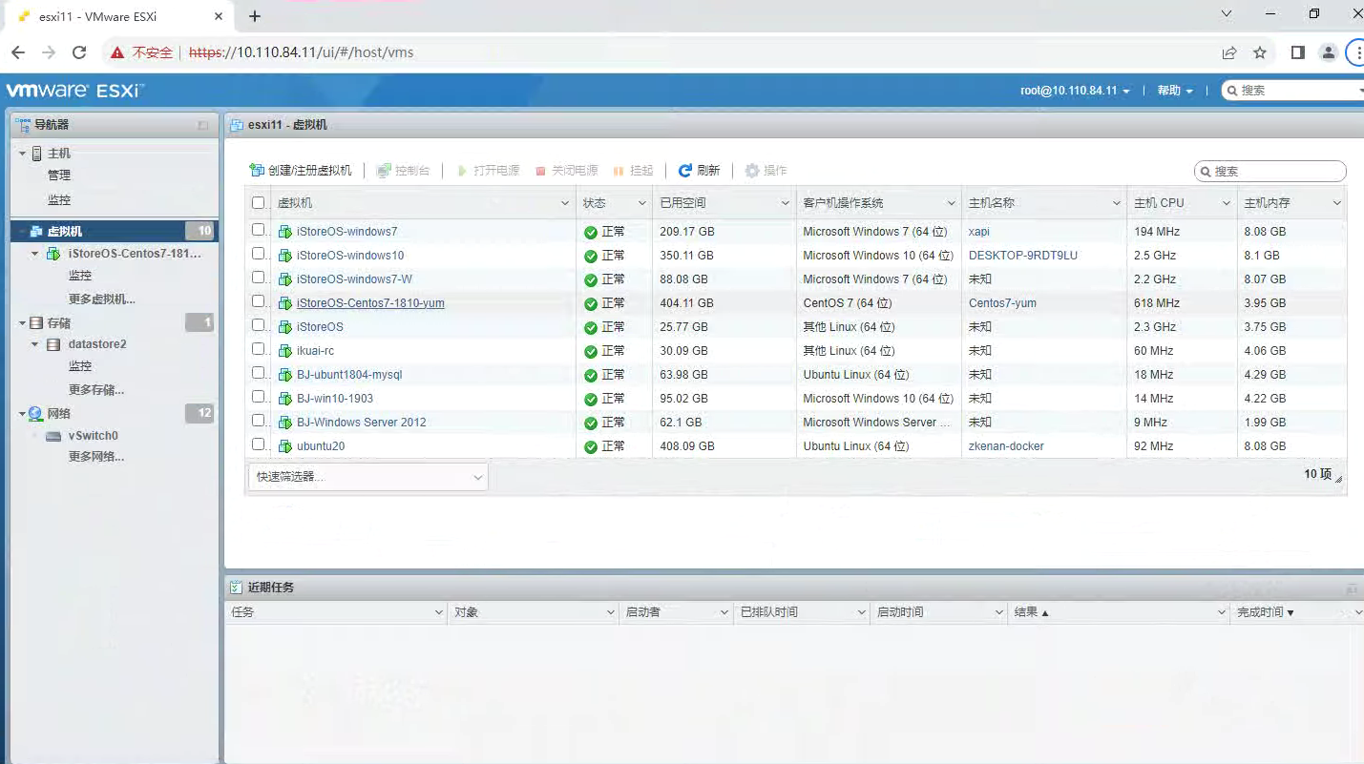
Task: Collapse the datastore2 tree node arrow
Action: 35,344
